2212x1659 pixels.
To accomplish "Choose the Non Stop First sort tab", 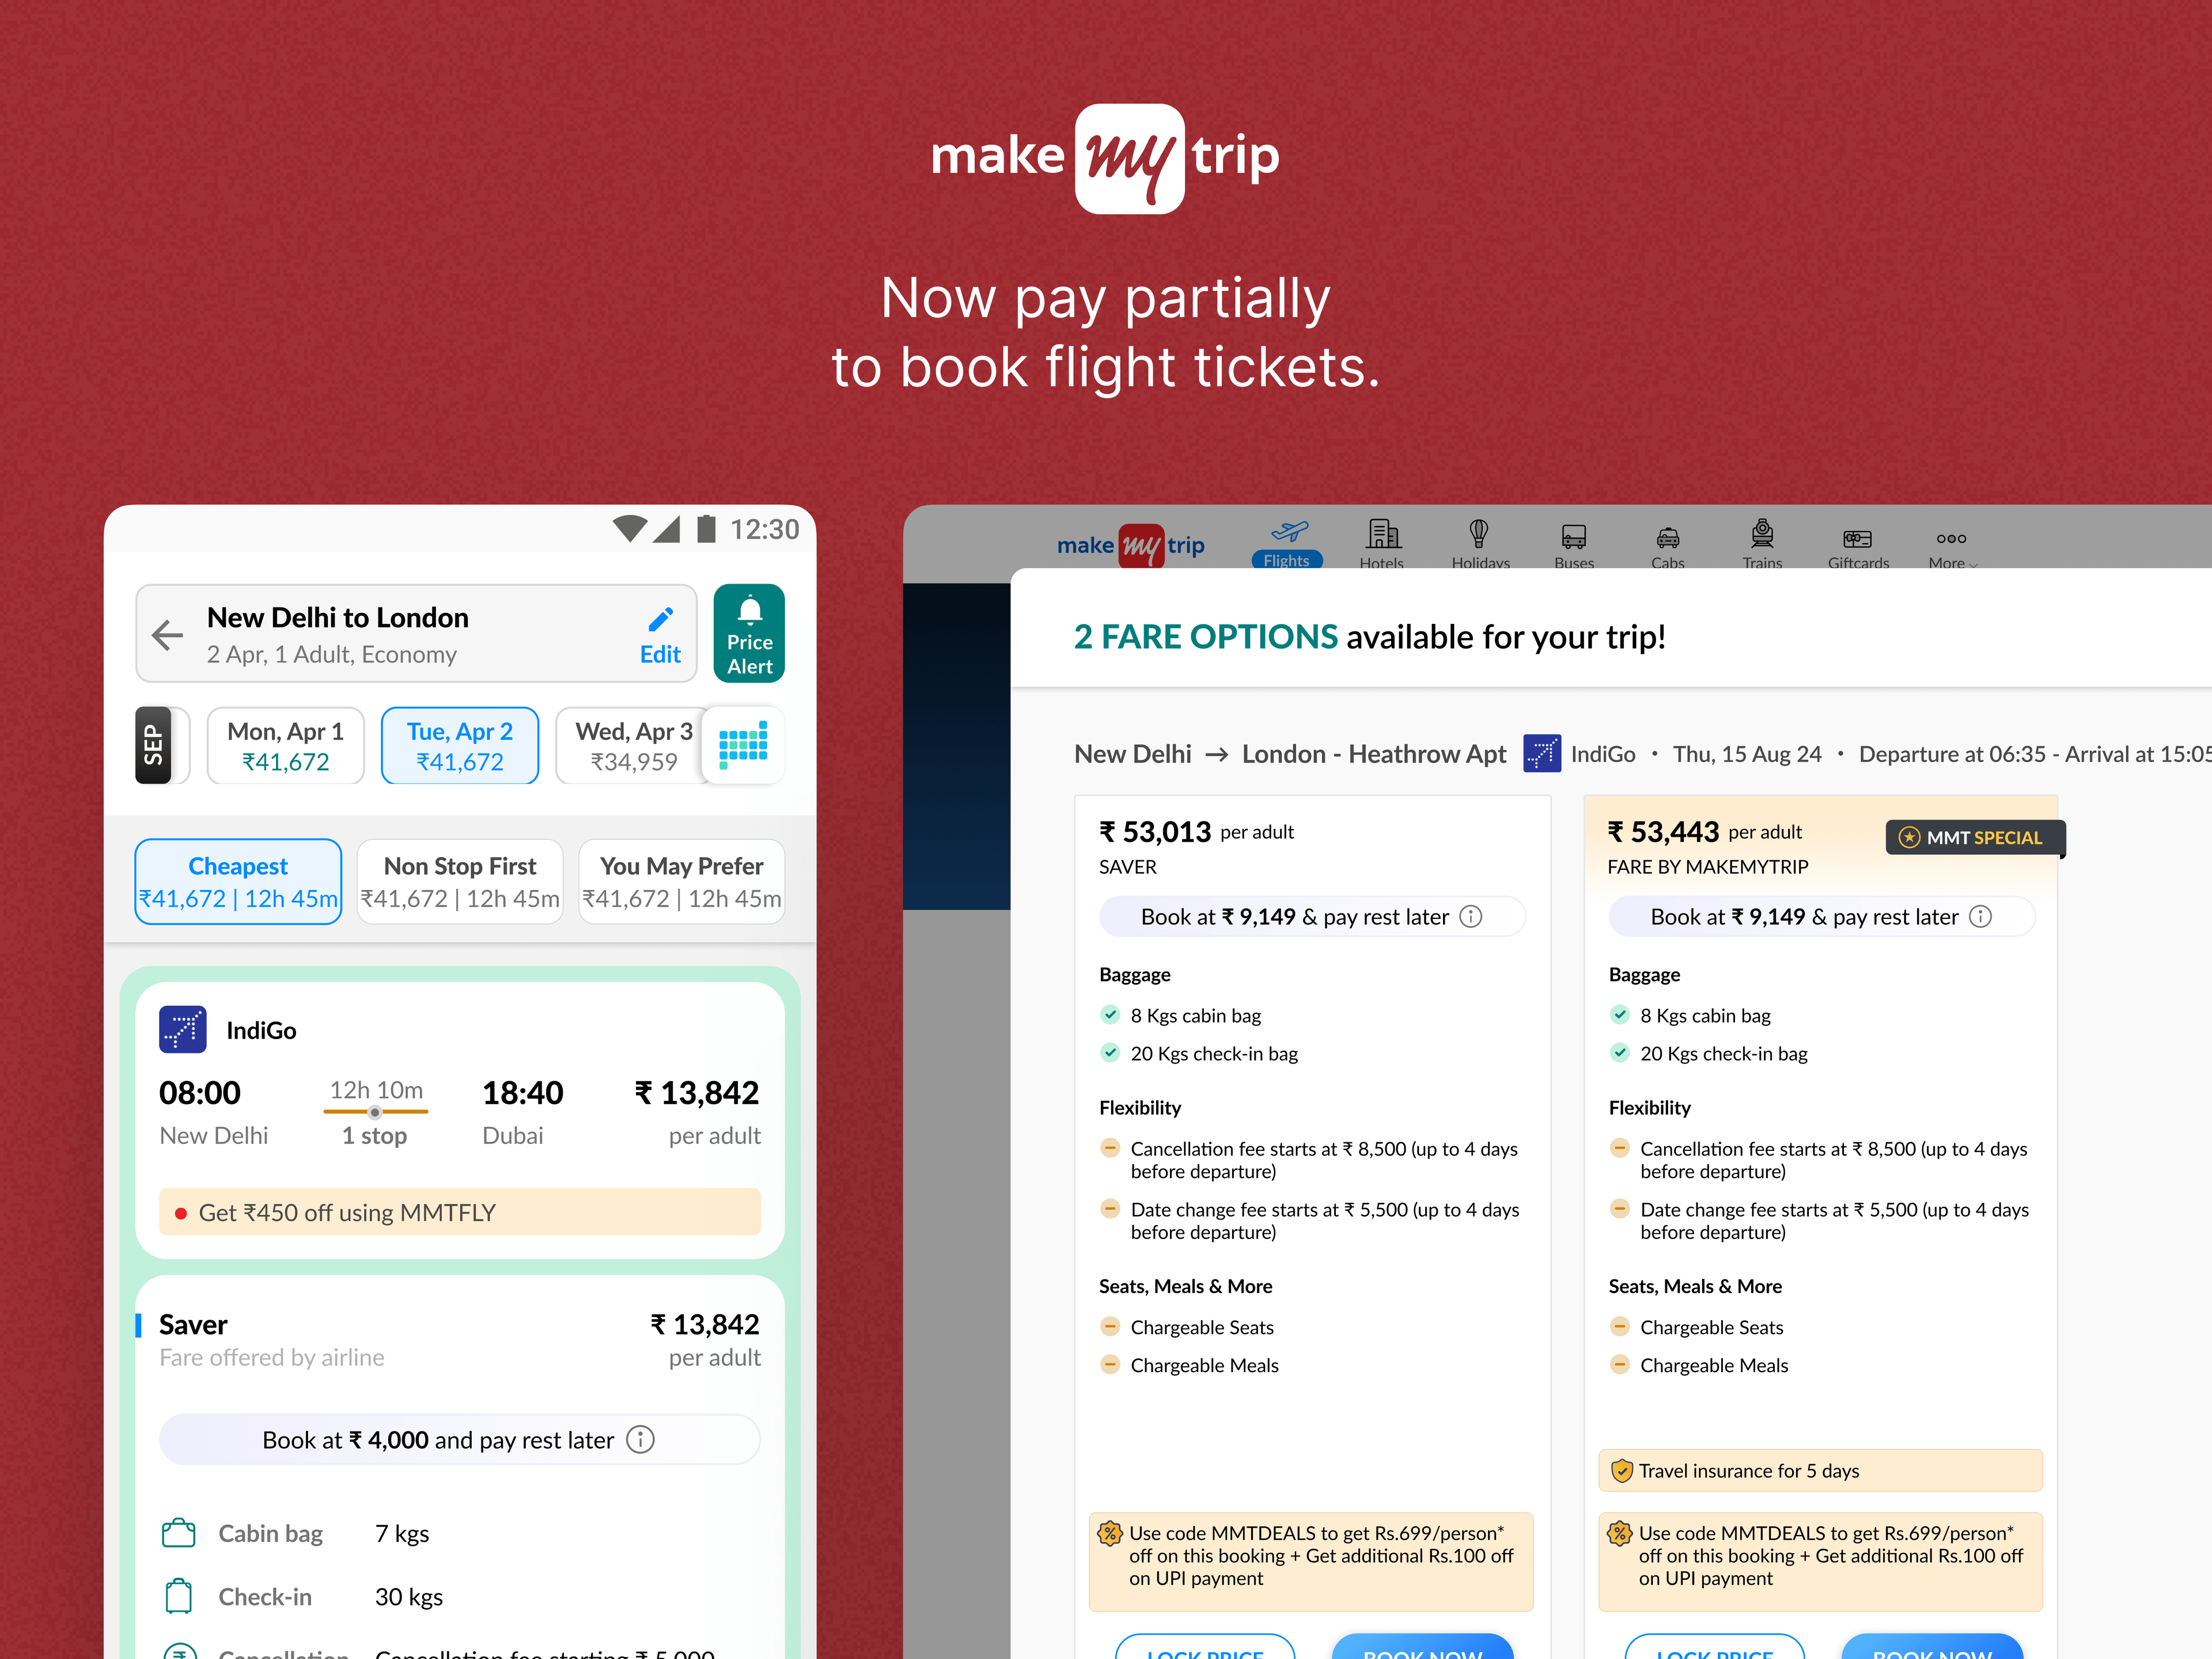I will (460, 881).
